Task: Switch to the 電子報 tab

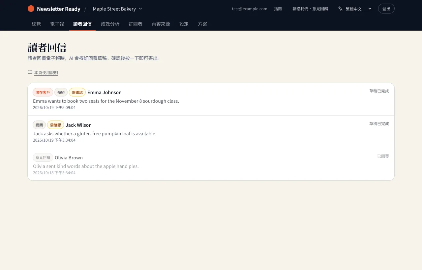Action: [x=57, y=24]
